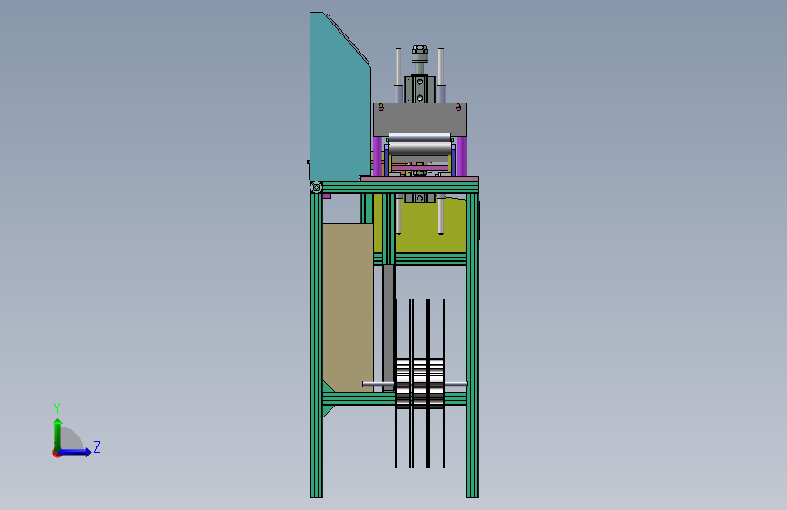Select the dark gray vertical post
This screenshot has height=510, width=787.
pyautogui.click(x=389, y=329)
